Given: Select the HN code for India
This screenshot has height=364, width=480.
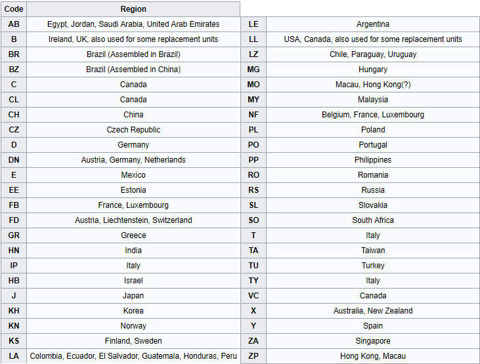Looking at the screenshot, I should pos(14,251).
